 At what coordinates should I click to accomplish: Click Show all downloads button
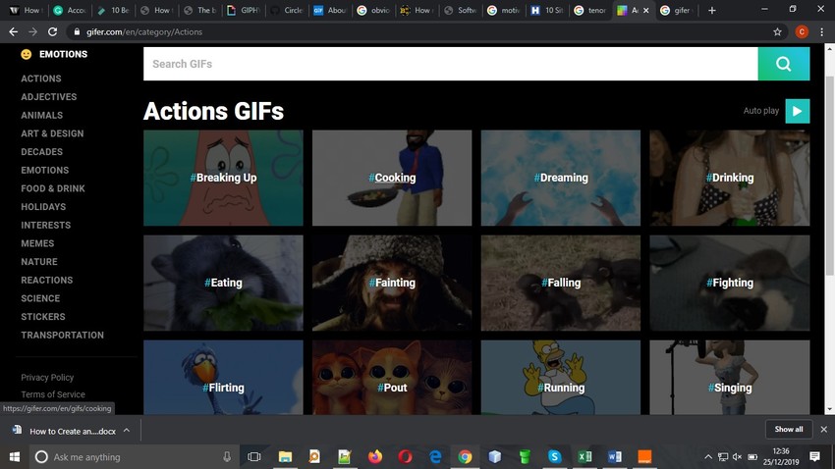pos(789,429)
